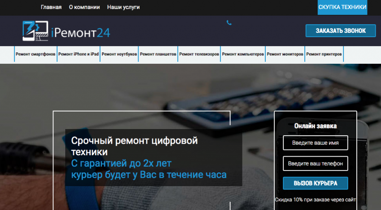Viewport: 381px width, 210px height.
Task: Select the Ремонт смартфонов tab
Action: 35,54
